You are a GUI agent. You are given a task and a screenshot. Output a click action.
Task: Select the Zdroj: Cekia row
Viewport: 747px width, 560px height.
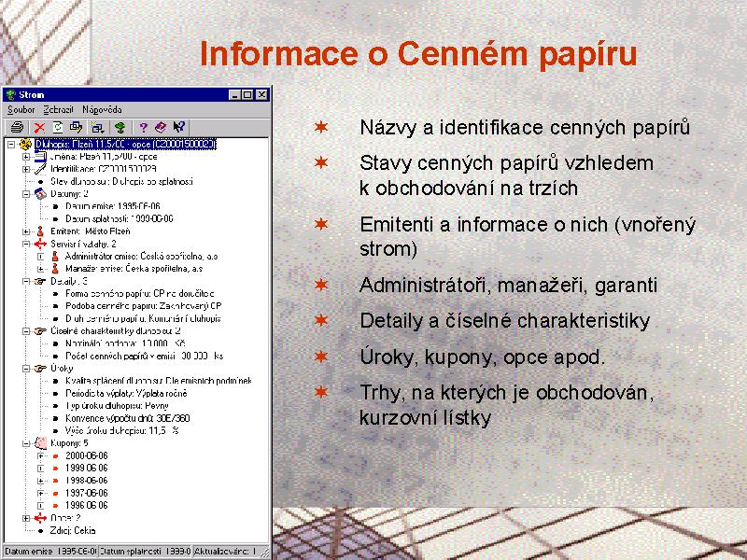[x=73, y=530]
